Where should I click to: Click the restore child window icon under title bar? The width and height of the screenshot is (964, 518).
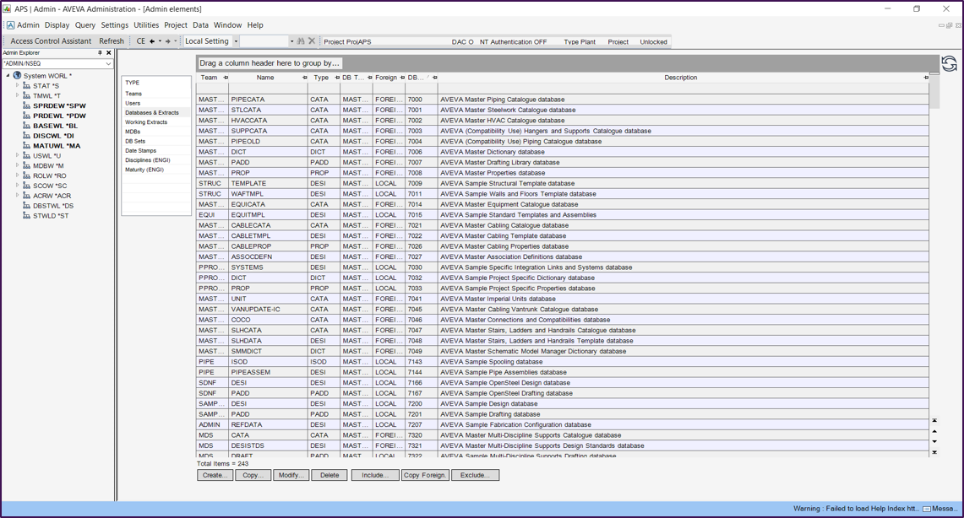950,26
